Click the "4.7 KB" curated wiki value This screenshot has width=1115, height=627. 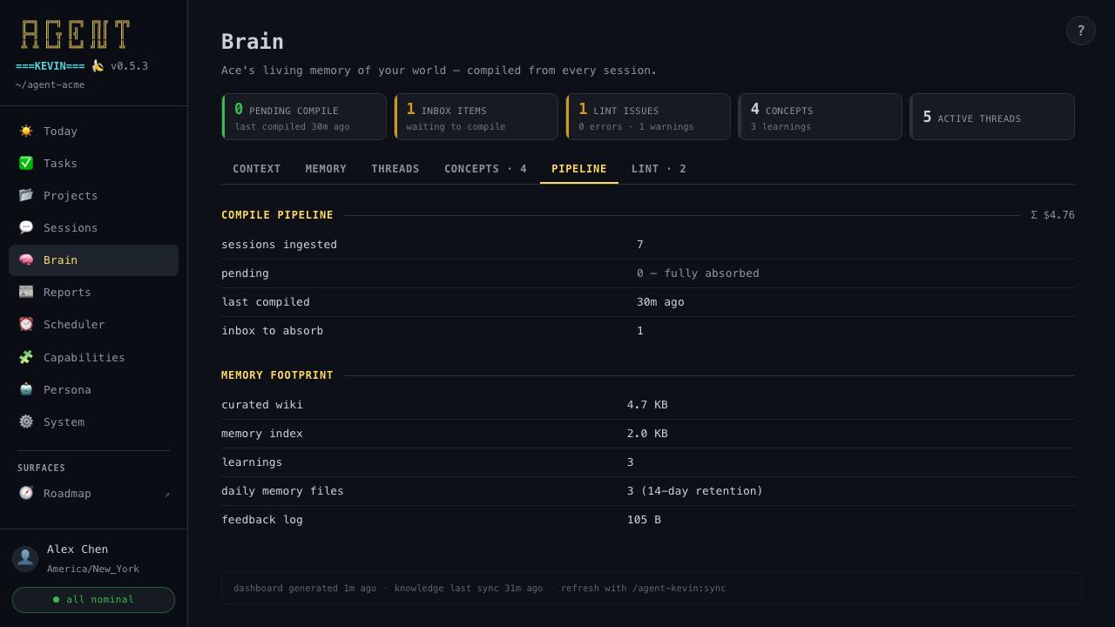point(647,405)
